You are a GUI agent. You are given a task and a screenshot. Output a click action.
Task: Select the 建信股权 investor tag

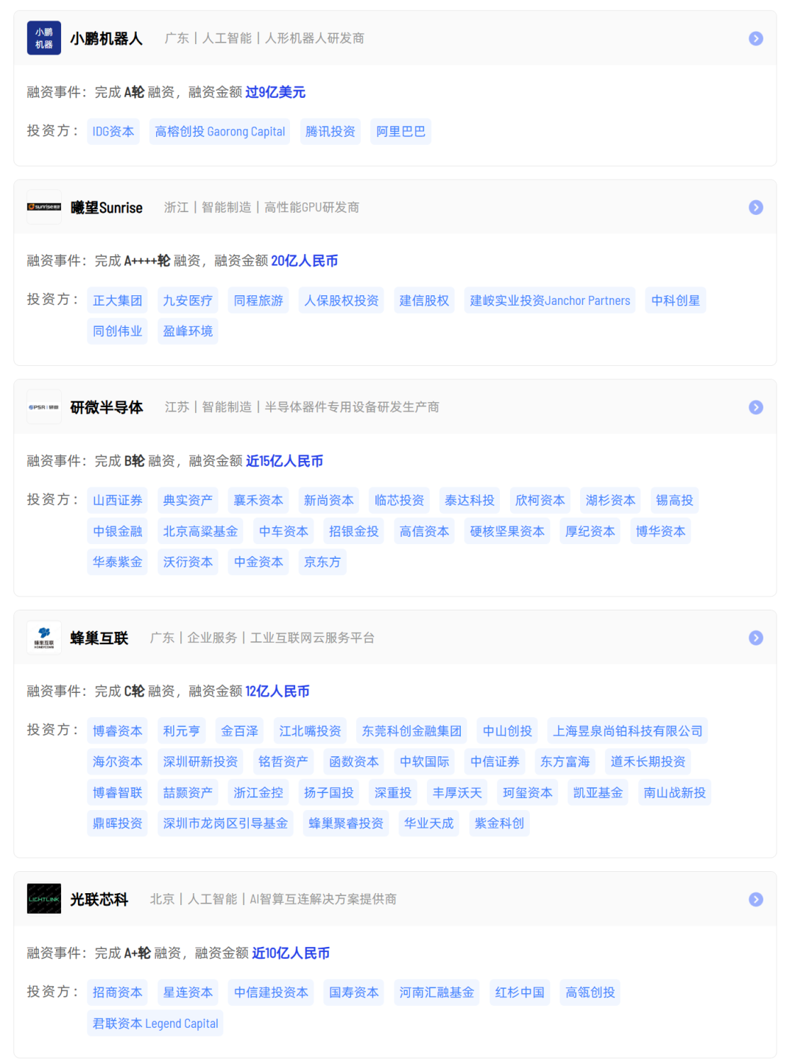tap(424, 300)
